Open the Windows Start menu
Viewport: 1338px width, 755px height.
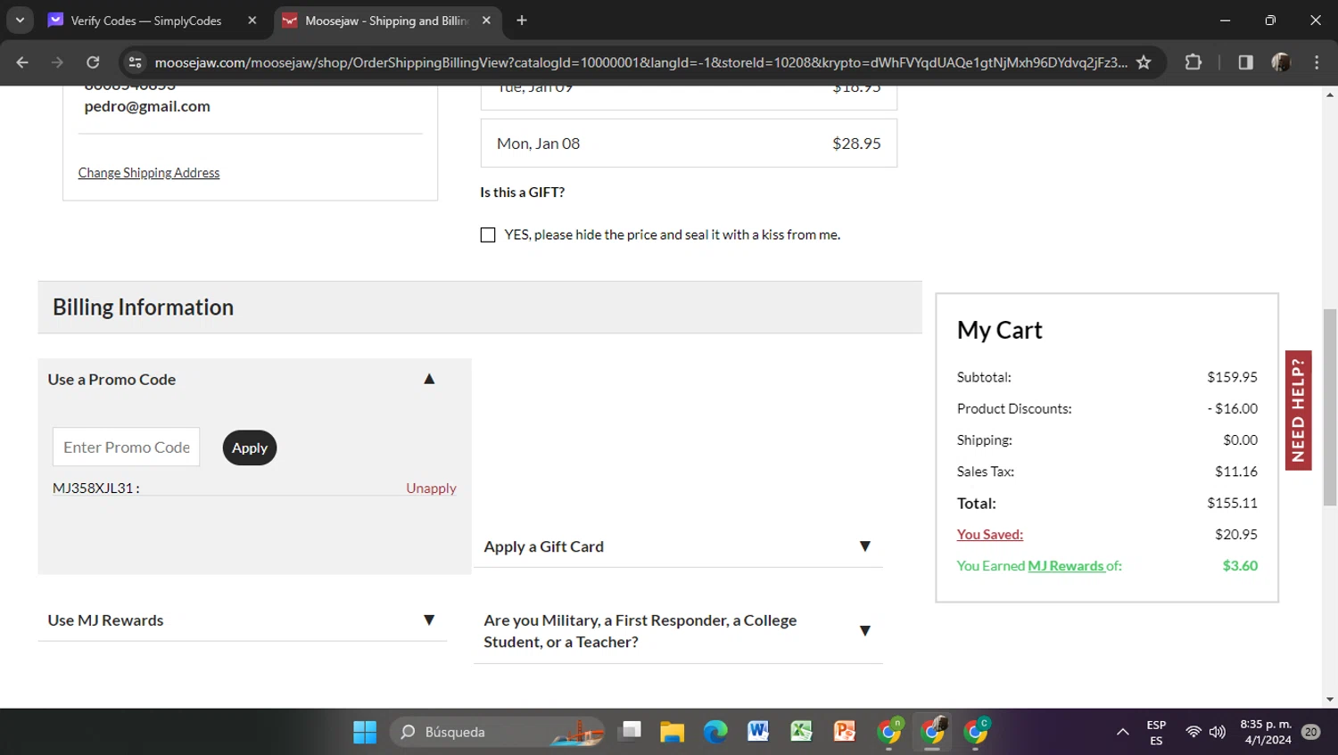[x=365, y=732]
